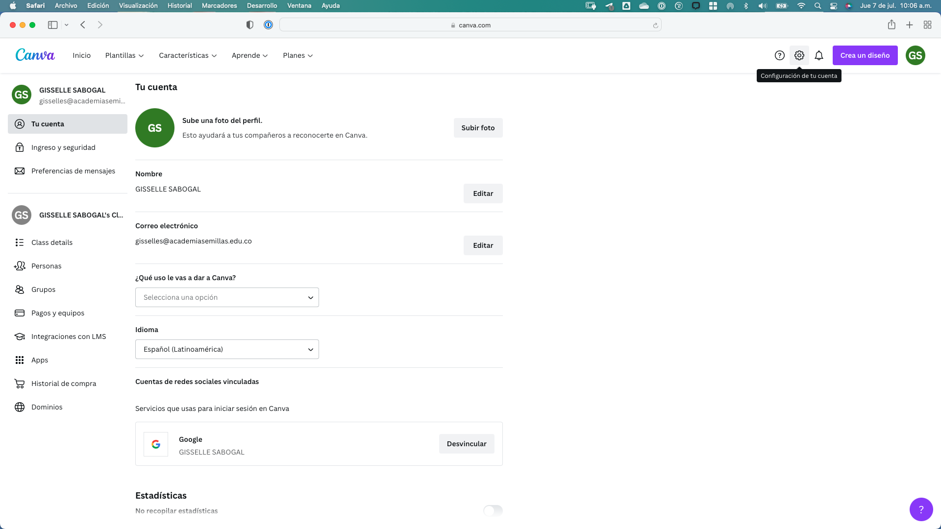Click the Crea un diseño button
The image size is (941, 529).
click(865, 55)
